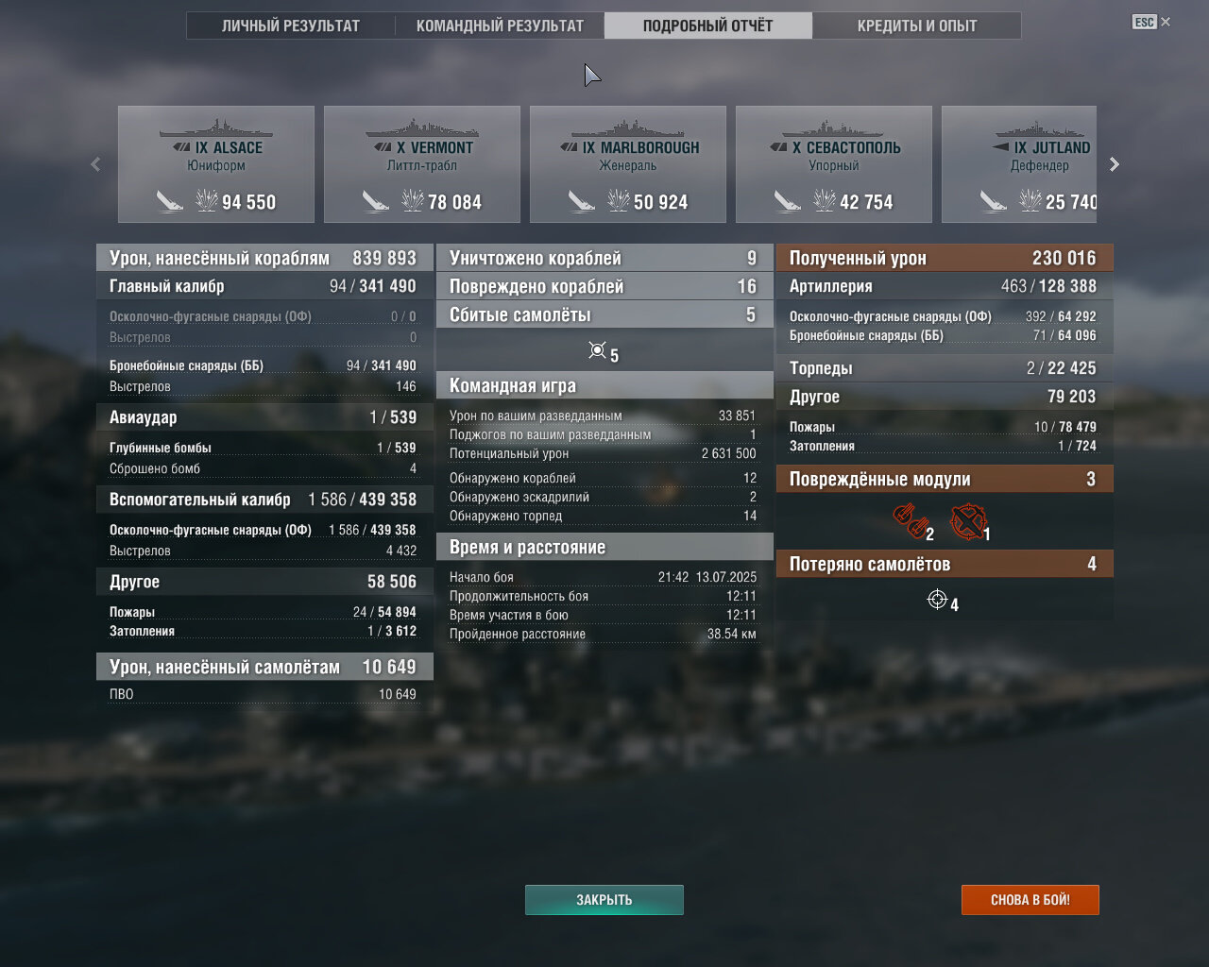
Task: Click the battleship class icon on Jutland card
Action: tap(1001, 147)
